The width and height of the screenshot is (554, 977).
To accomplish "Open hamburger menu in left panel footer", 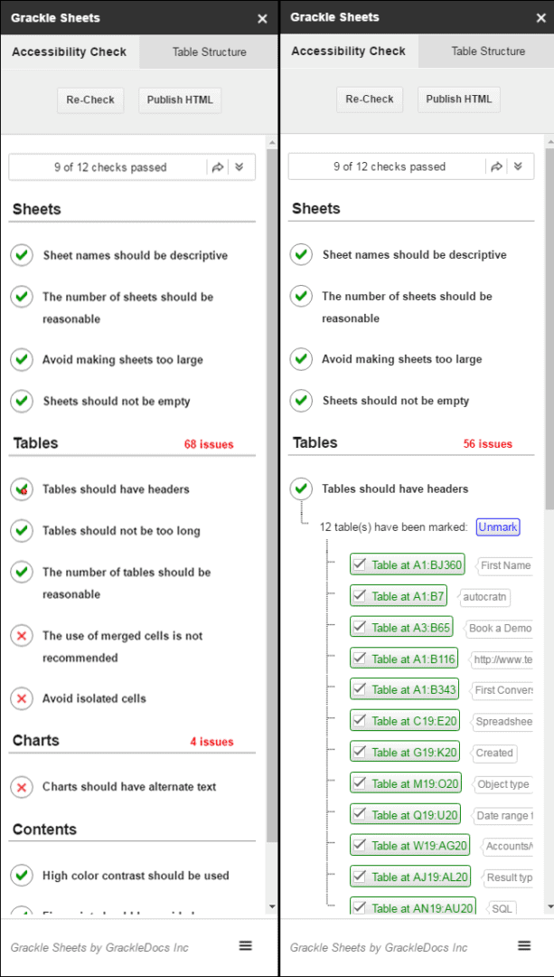I will point(246,946).
